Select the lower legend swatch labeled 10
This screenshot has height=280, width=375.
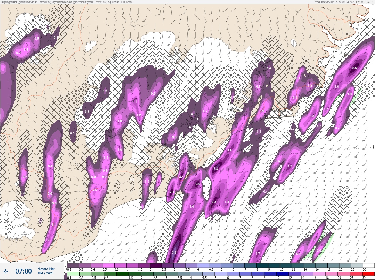(283, 274)
